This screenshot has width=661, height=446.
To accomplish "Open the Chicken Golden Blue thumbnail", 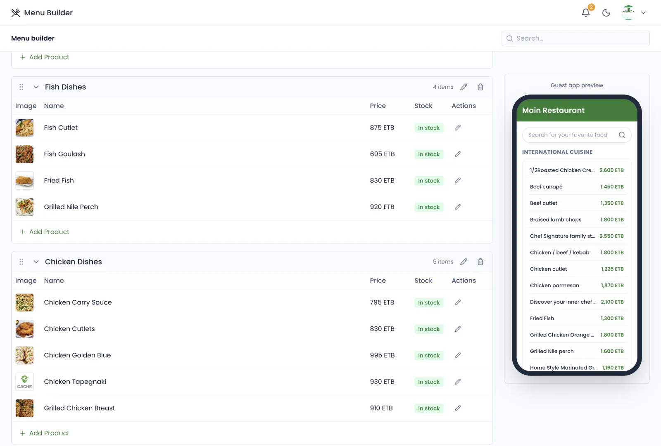I will (24, 356).
